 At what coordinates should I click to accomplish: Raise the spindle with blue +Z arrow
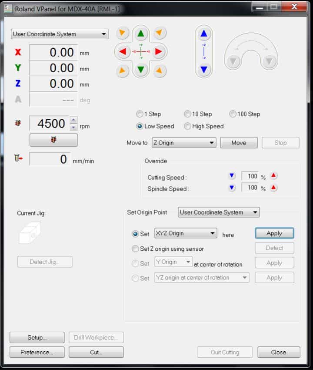[204, 34]
